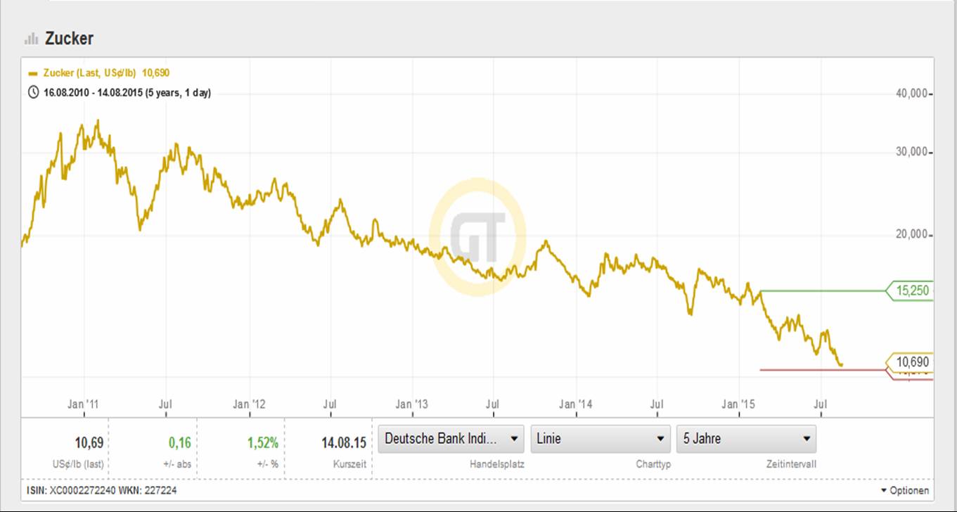Click the Jan '11 axis label
957x512 pixels.
(x=83, y=404)
